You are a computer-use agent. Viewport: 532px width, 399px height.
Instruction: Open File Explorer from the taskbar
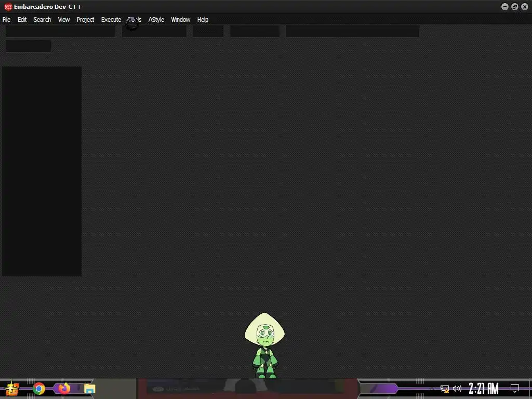click(x=89, y=389)
